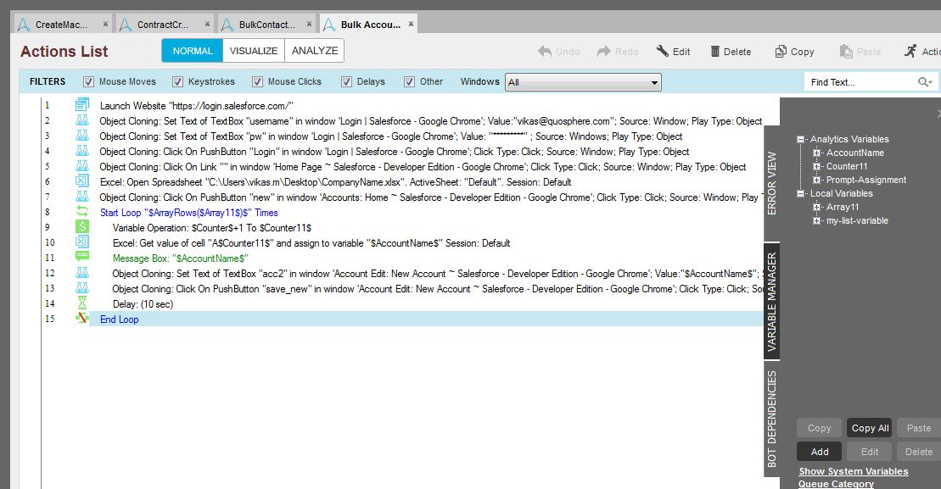941x489 pixels.
Task: Switch to VISUALIZE view mode
Action: 254,51
